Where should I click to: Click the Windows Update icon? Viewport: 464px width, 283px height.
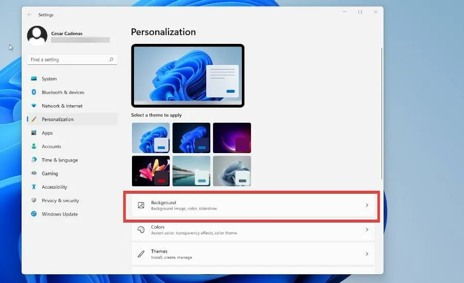[x=34, y=214]
